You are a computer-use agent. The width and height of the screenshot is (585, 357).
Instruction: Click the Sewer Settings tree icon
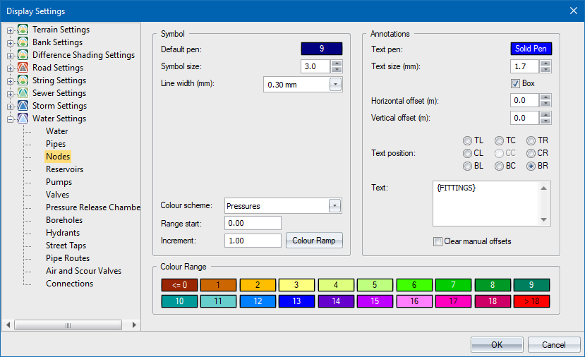(x=23, y=93)
